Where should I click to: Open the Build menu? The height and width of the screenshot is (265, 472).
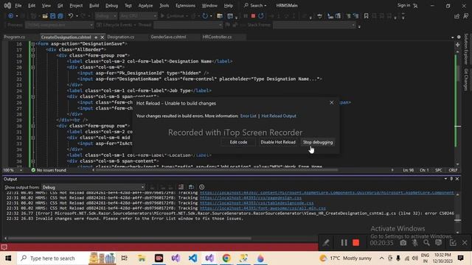tap(94, 5)
